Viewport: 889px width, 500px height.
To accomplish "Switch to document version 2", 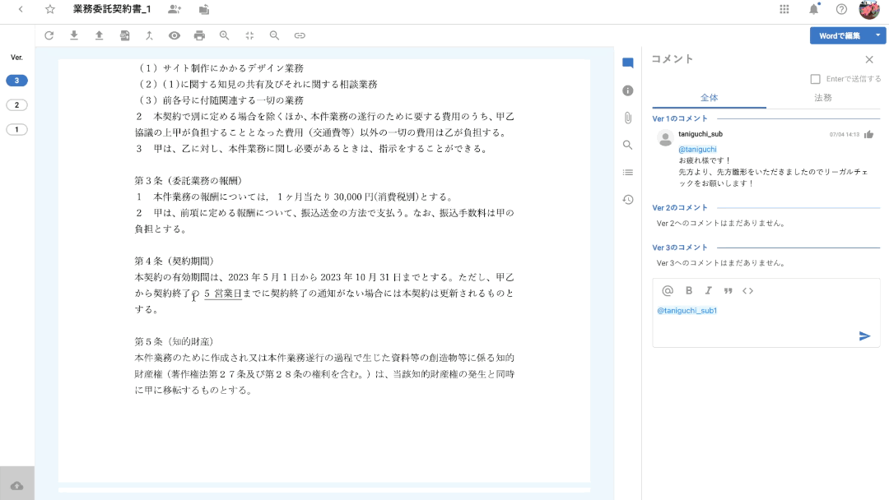I will coord(16,105).
